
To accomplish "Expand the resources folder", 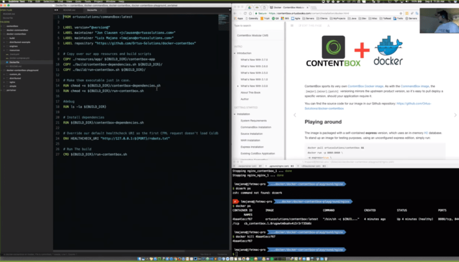I will pos(4,50).
